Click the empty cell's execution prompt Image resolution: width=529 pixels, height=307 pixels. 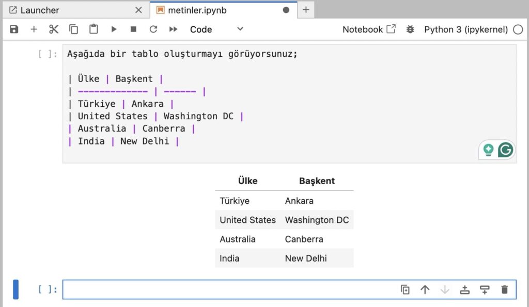48,289
